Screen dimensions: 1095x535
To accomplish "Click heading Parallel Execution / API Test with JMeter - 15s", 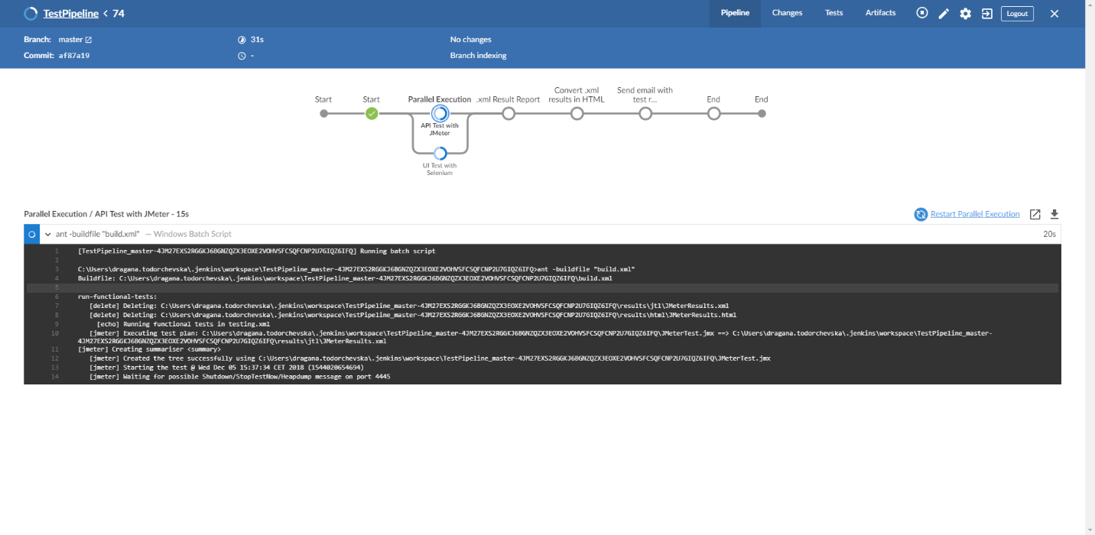I will coord(106,214).
